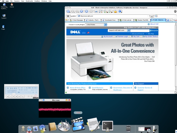Toggle shuffle in the media player
The height and width of the screenshot is (133, 177).
pos(29,96)
